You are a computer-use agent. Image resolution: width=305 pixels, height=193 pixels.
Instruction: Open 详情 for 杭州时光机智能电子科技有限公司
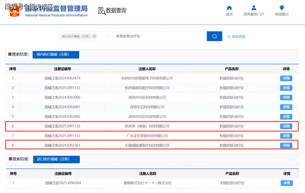click(286, 78)
